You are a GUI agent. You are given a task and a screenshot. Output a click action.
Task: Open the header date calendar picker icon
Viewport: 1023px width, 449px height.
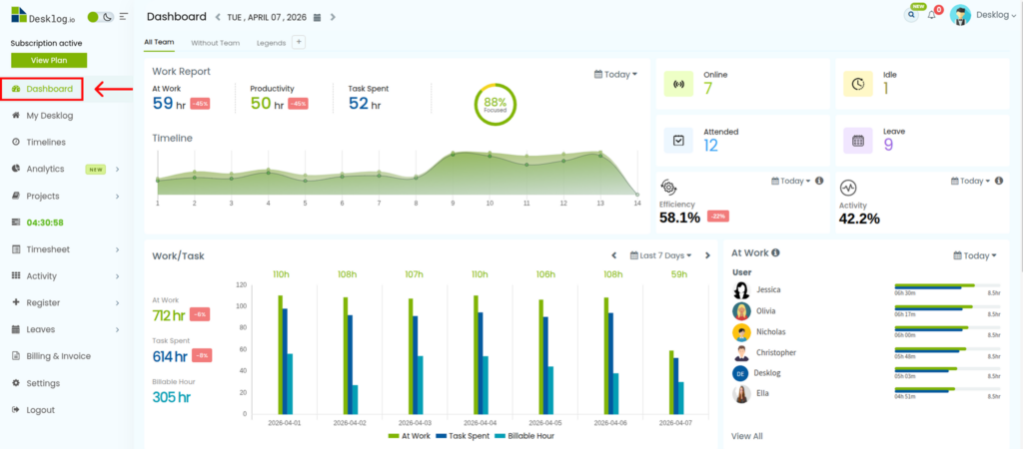[x=318, y=17]
